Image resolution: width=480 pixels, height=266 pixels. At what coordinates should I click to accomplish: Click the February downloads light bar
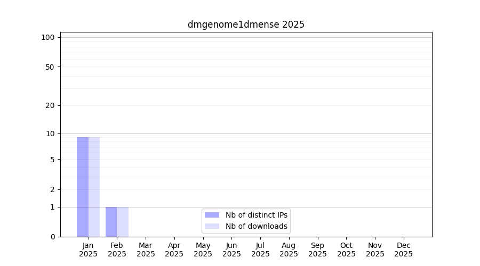click(123, 222)
